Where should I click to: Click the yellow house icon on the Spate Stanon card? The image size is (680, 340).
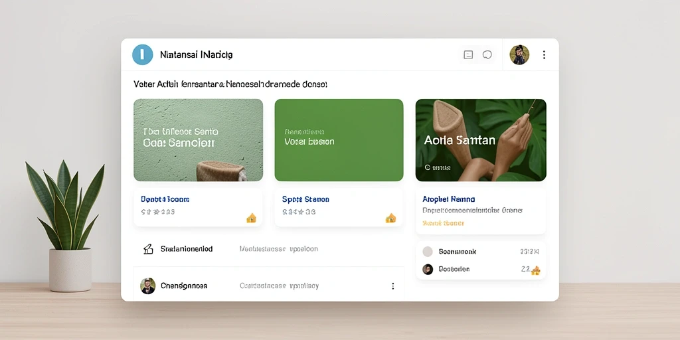390,218
